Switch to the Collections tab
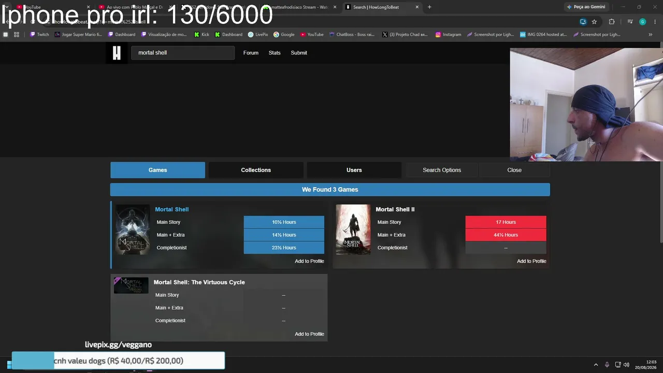This screenshot has height=373, width=663. (x=256, y=170)
